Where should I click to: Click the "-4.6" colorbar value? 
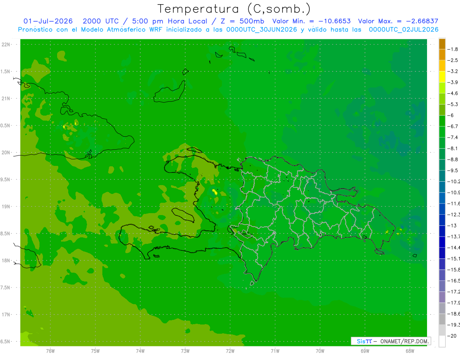pyautogui.click(x=453, y=93)
